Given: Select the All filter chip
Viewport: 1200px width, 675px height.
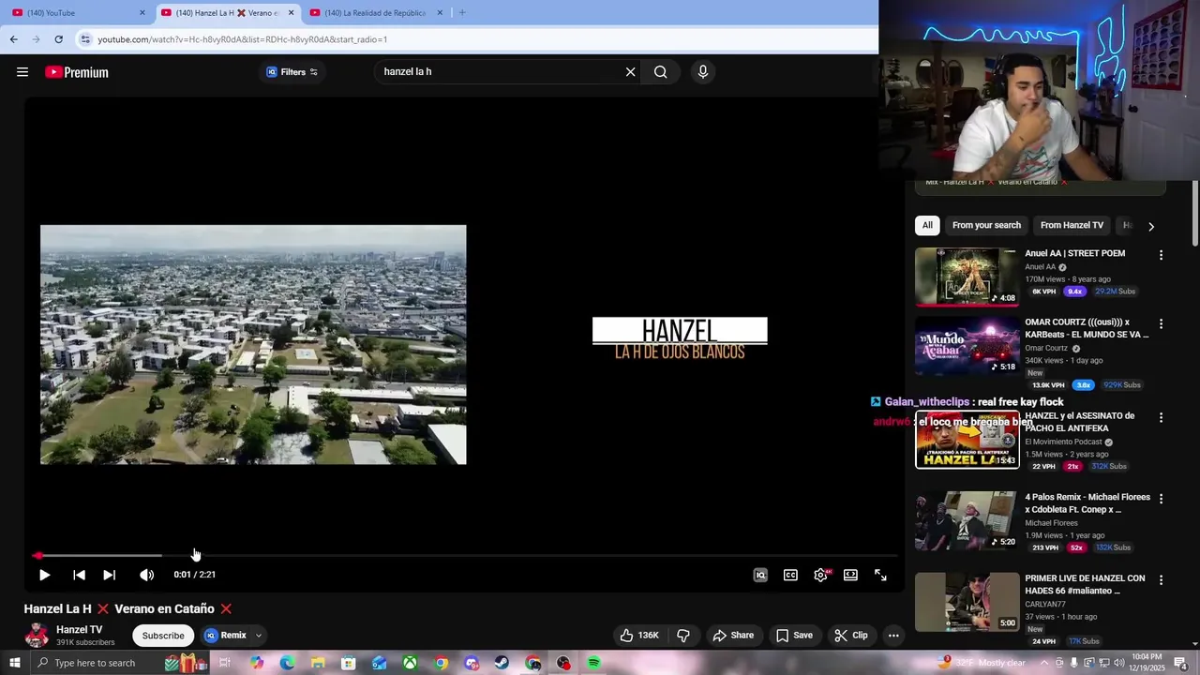Looking at the screenshot, I should point(927,225).
